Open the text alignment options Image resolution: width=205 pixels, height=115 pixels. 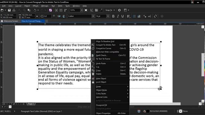(128, 16)
